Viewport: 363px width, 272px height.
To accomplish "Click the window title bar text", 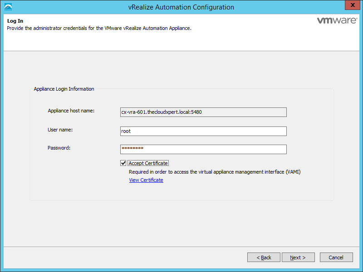I will [x=181, y=7].
